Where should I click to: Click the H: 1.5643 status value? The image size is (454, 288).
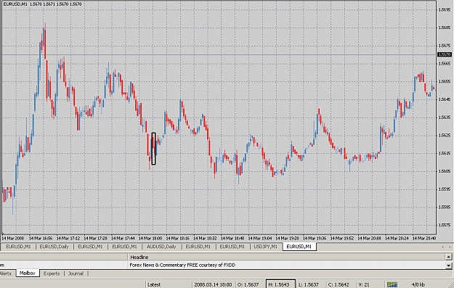[x=280, y=284]
